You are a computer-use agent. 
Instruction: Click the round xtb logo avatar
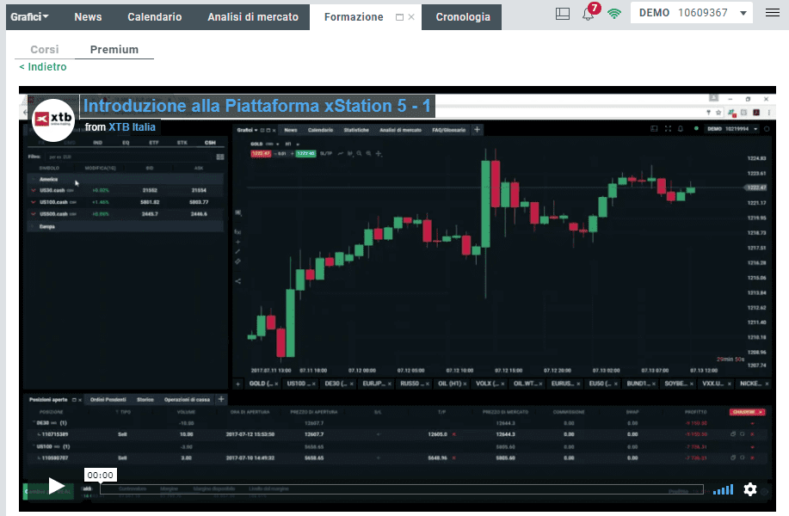(52, 120)
